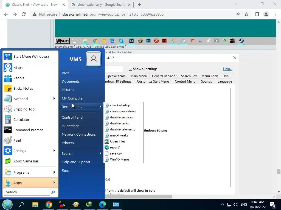Open the General Behavior tab
This screenshot has width=281, height=210.
(x=164, y=76)
